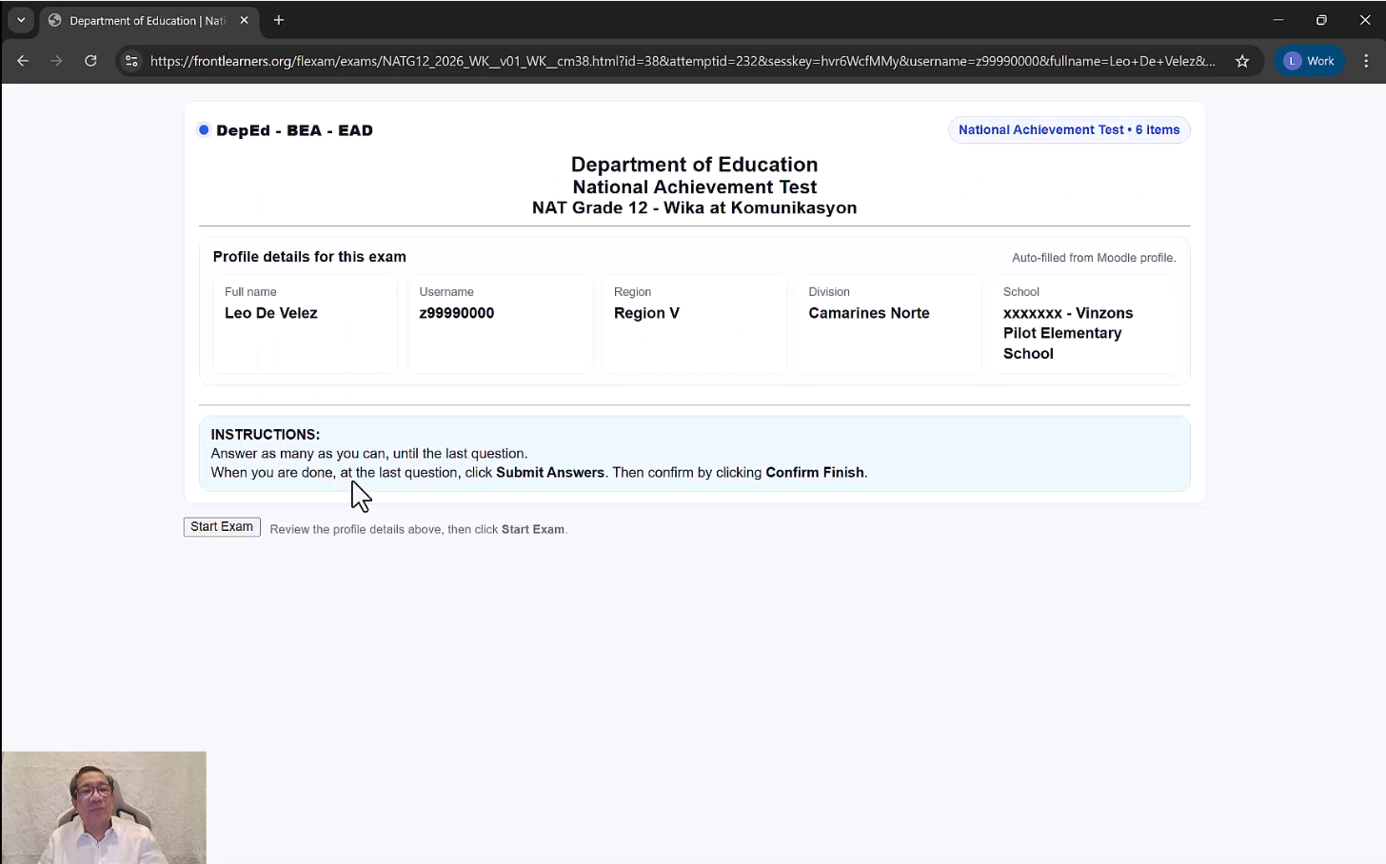Select the Department of Education tab
This screenshot has height=864, width=1386.
[143, 20]
